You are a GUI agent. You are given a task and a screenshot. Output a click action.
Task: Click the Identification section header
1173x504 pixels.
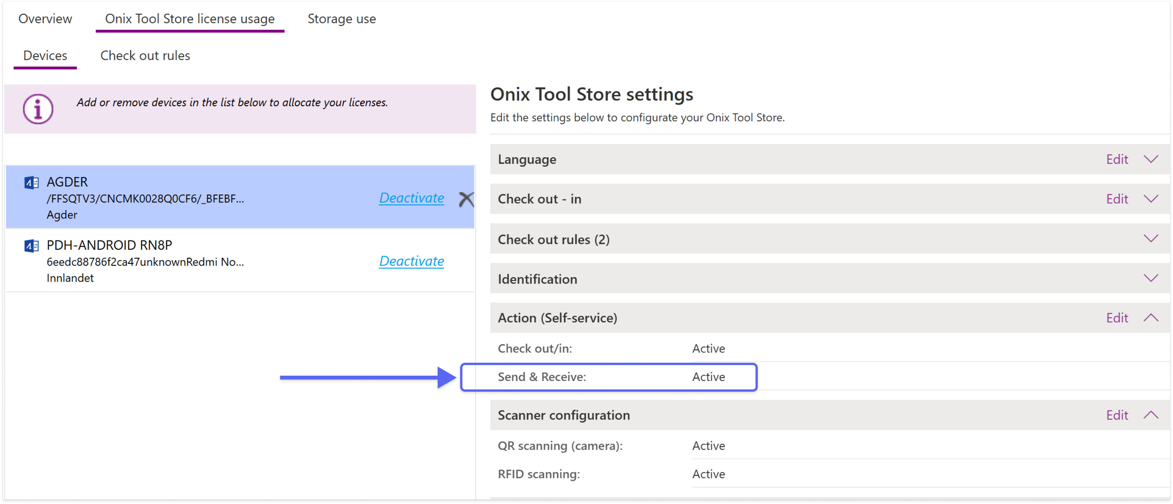coord(830,278)
